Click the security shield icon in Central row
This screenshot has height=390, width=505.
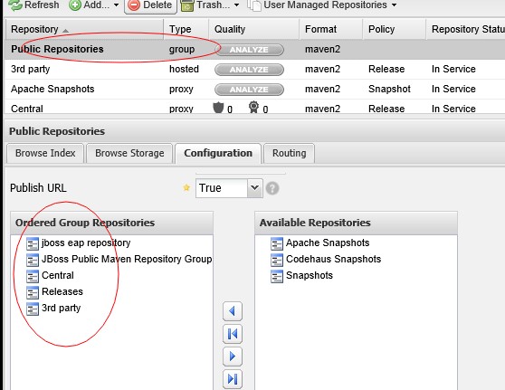coord(218,108)
